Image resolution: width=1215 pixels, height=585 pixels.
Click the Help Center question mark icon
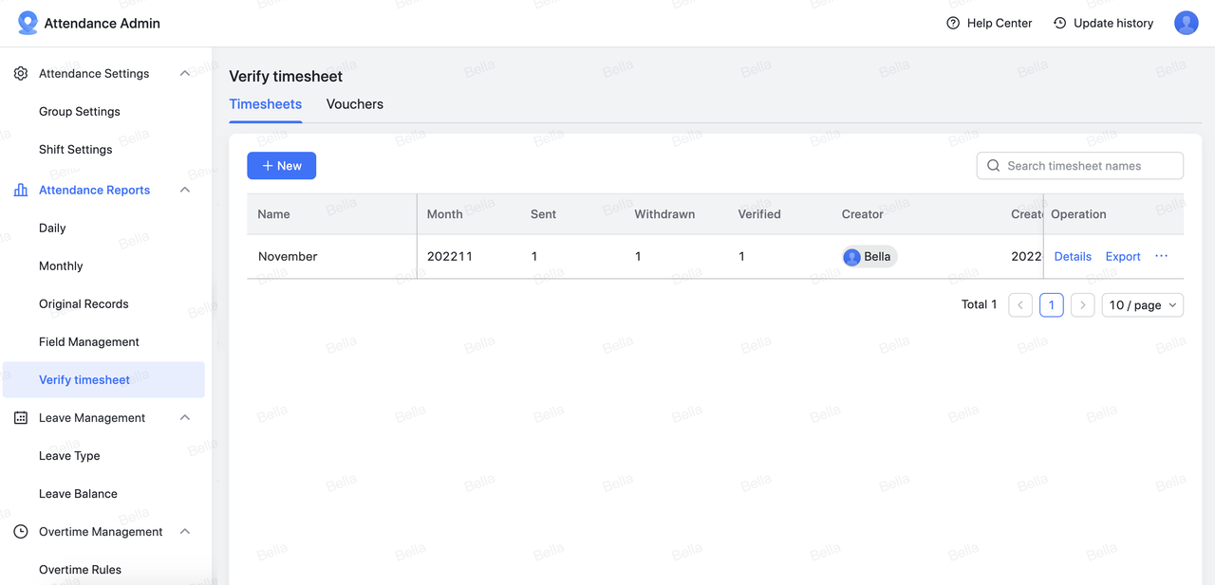953,23
